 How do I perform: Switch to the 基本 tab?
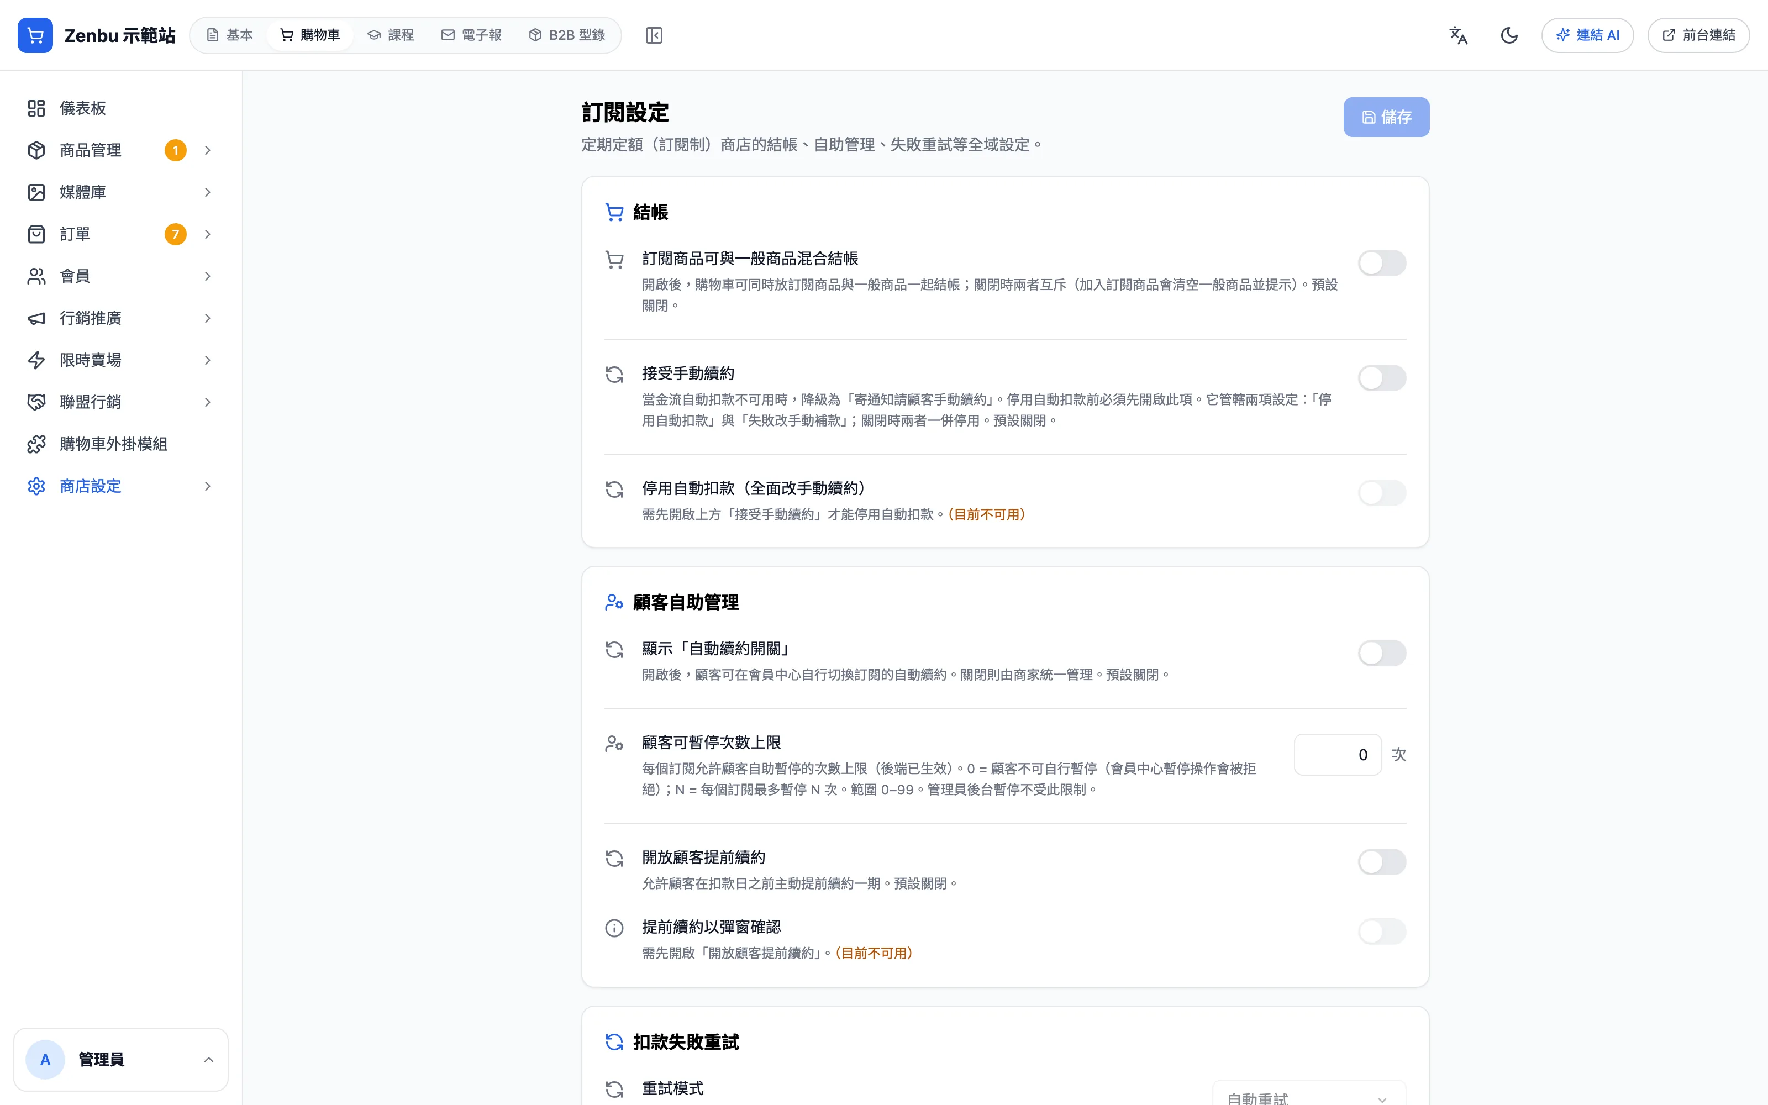(229, 35)
